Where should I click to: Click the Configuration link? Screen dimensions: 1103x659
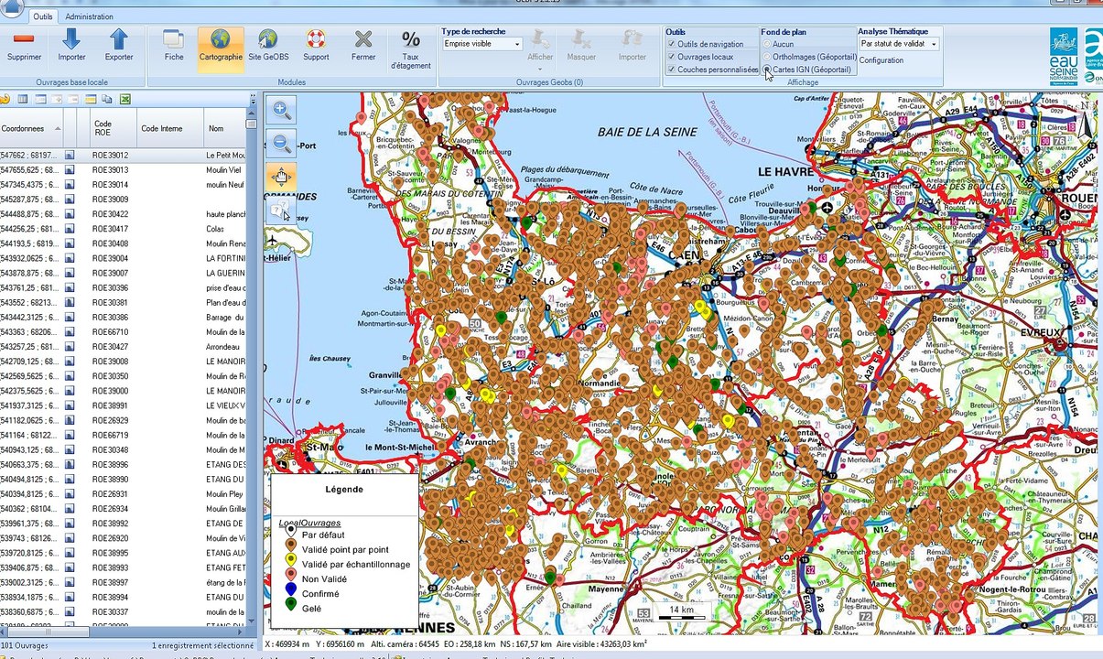881,60
